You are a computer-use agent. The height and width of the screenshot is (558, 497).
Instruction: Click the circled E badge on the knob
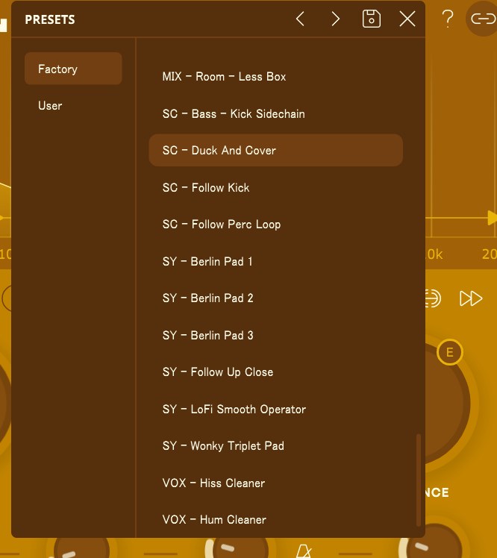449,352
